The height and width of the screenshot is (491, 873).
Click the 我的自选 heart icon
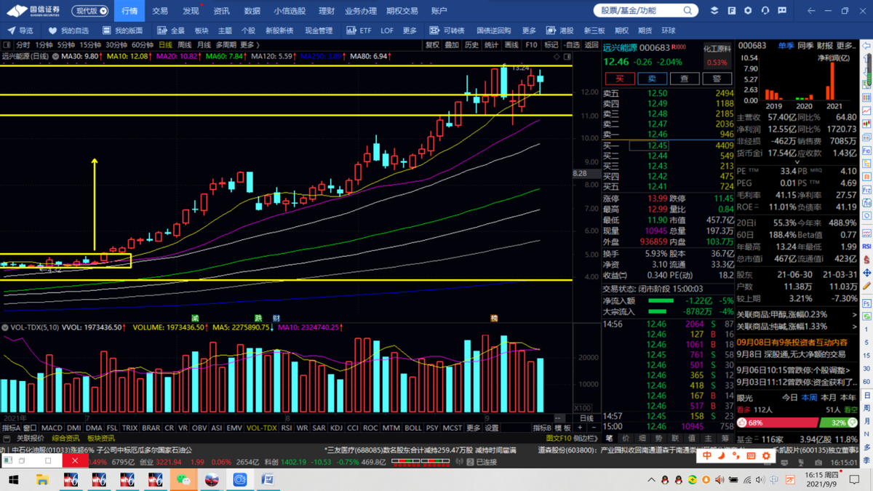pyautogui.click(x=53, y=31)
